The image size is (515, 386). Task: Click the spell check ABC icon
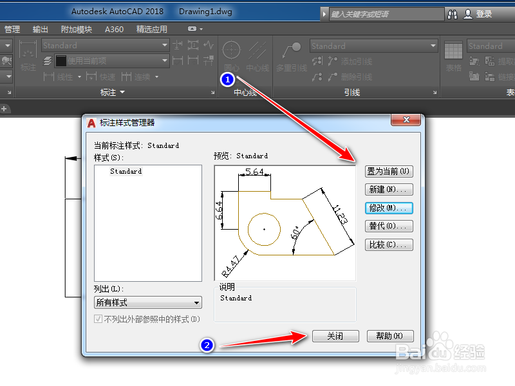tap(6, 60)
